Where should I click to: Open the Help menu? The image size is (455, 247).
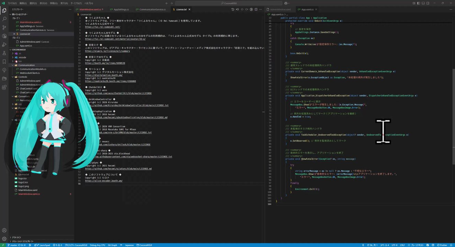89,3
